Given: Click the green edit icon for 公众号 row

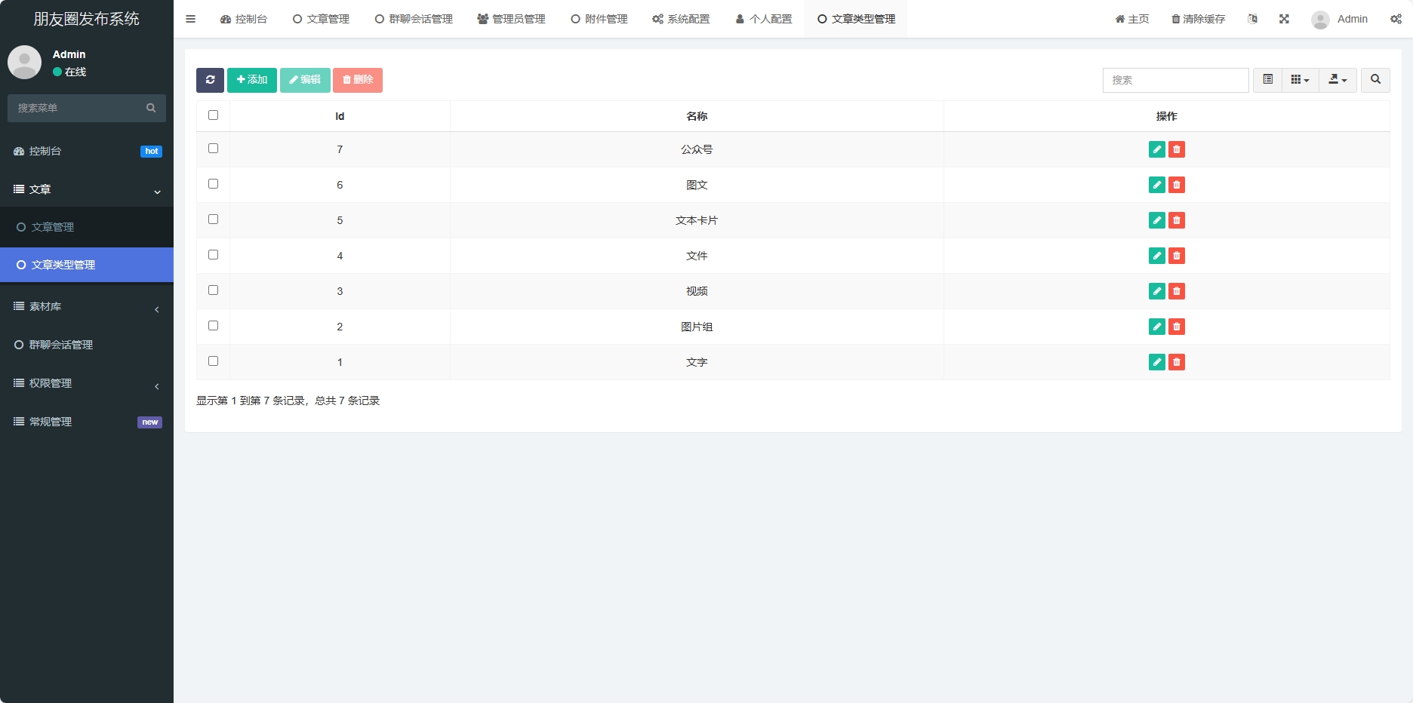Looking at the screenshot, I should coord(1156,149).
